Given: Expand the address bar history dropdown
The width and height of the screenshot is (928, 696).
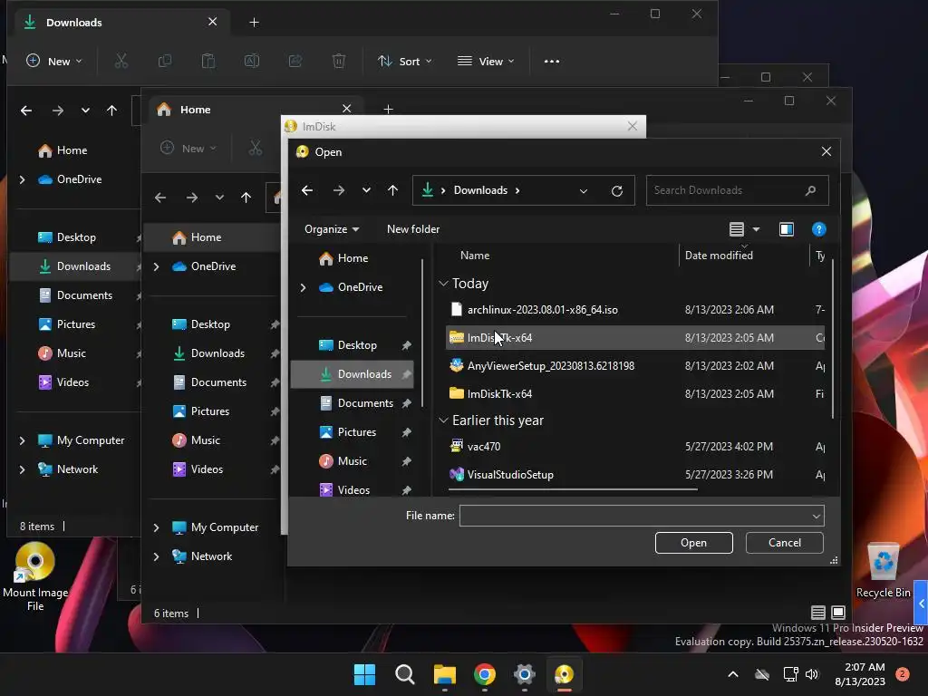Looking at the screenshot, I should 584,190.
